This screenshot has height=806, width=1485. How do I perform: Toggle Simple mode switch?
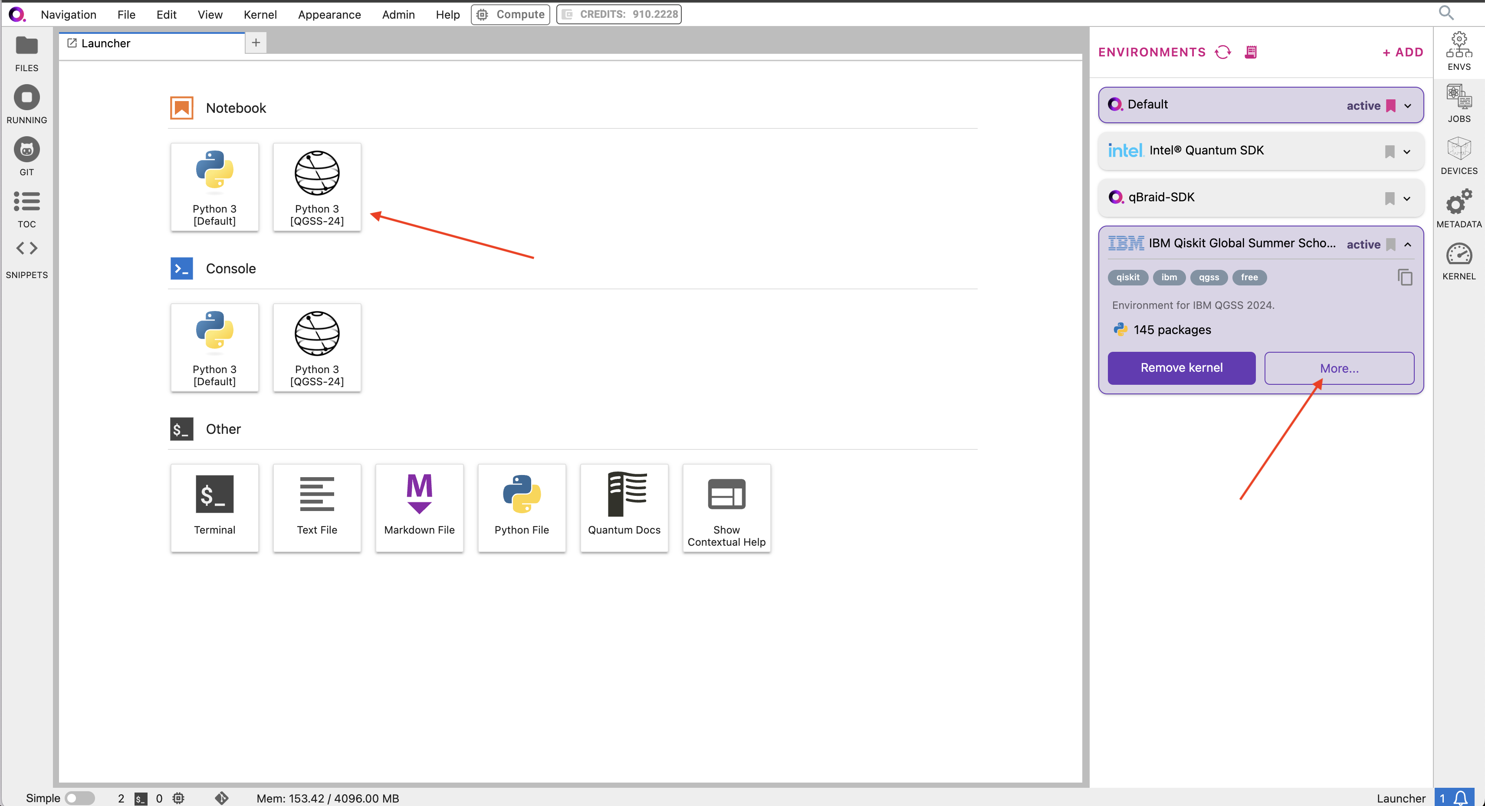coord(79,798)
